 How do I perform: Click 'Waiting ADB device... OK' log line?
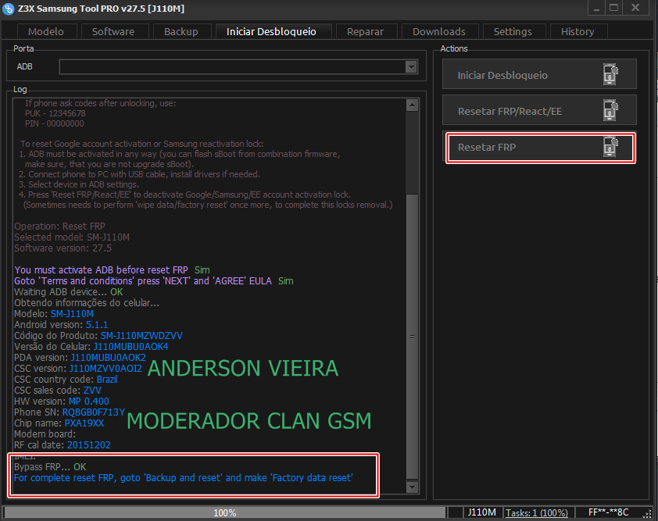coord(69,291)
